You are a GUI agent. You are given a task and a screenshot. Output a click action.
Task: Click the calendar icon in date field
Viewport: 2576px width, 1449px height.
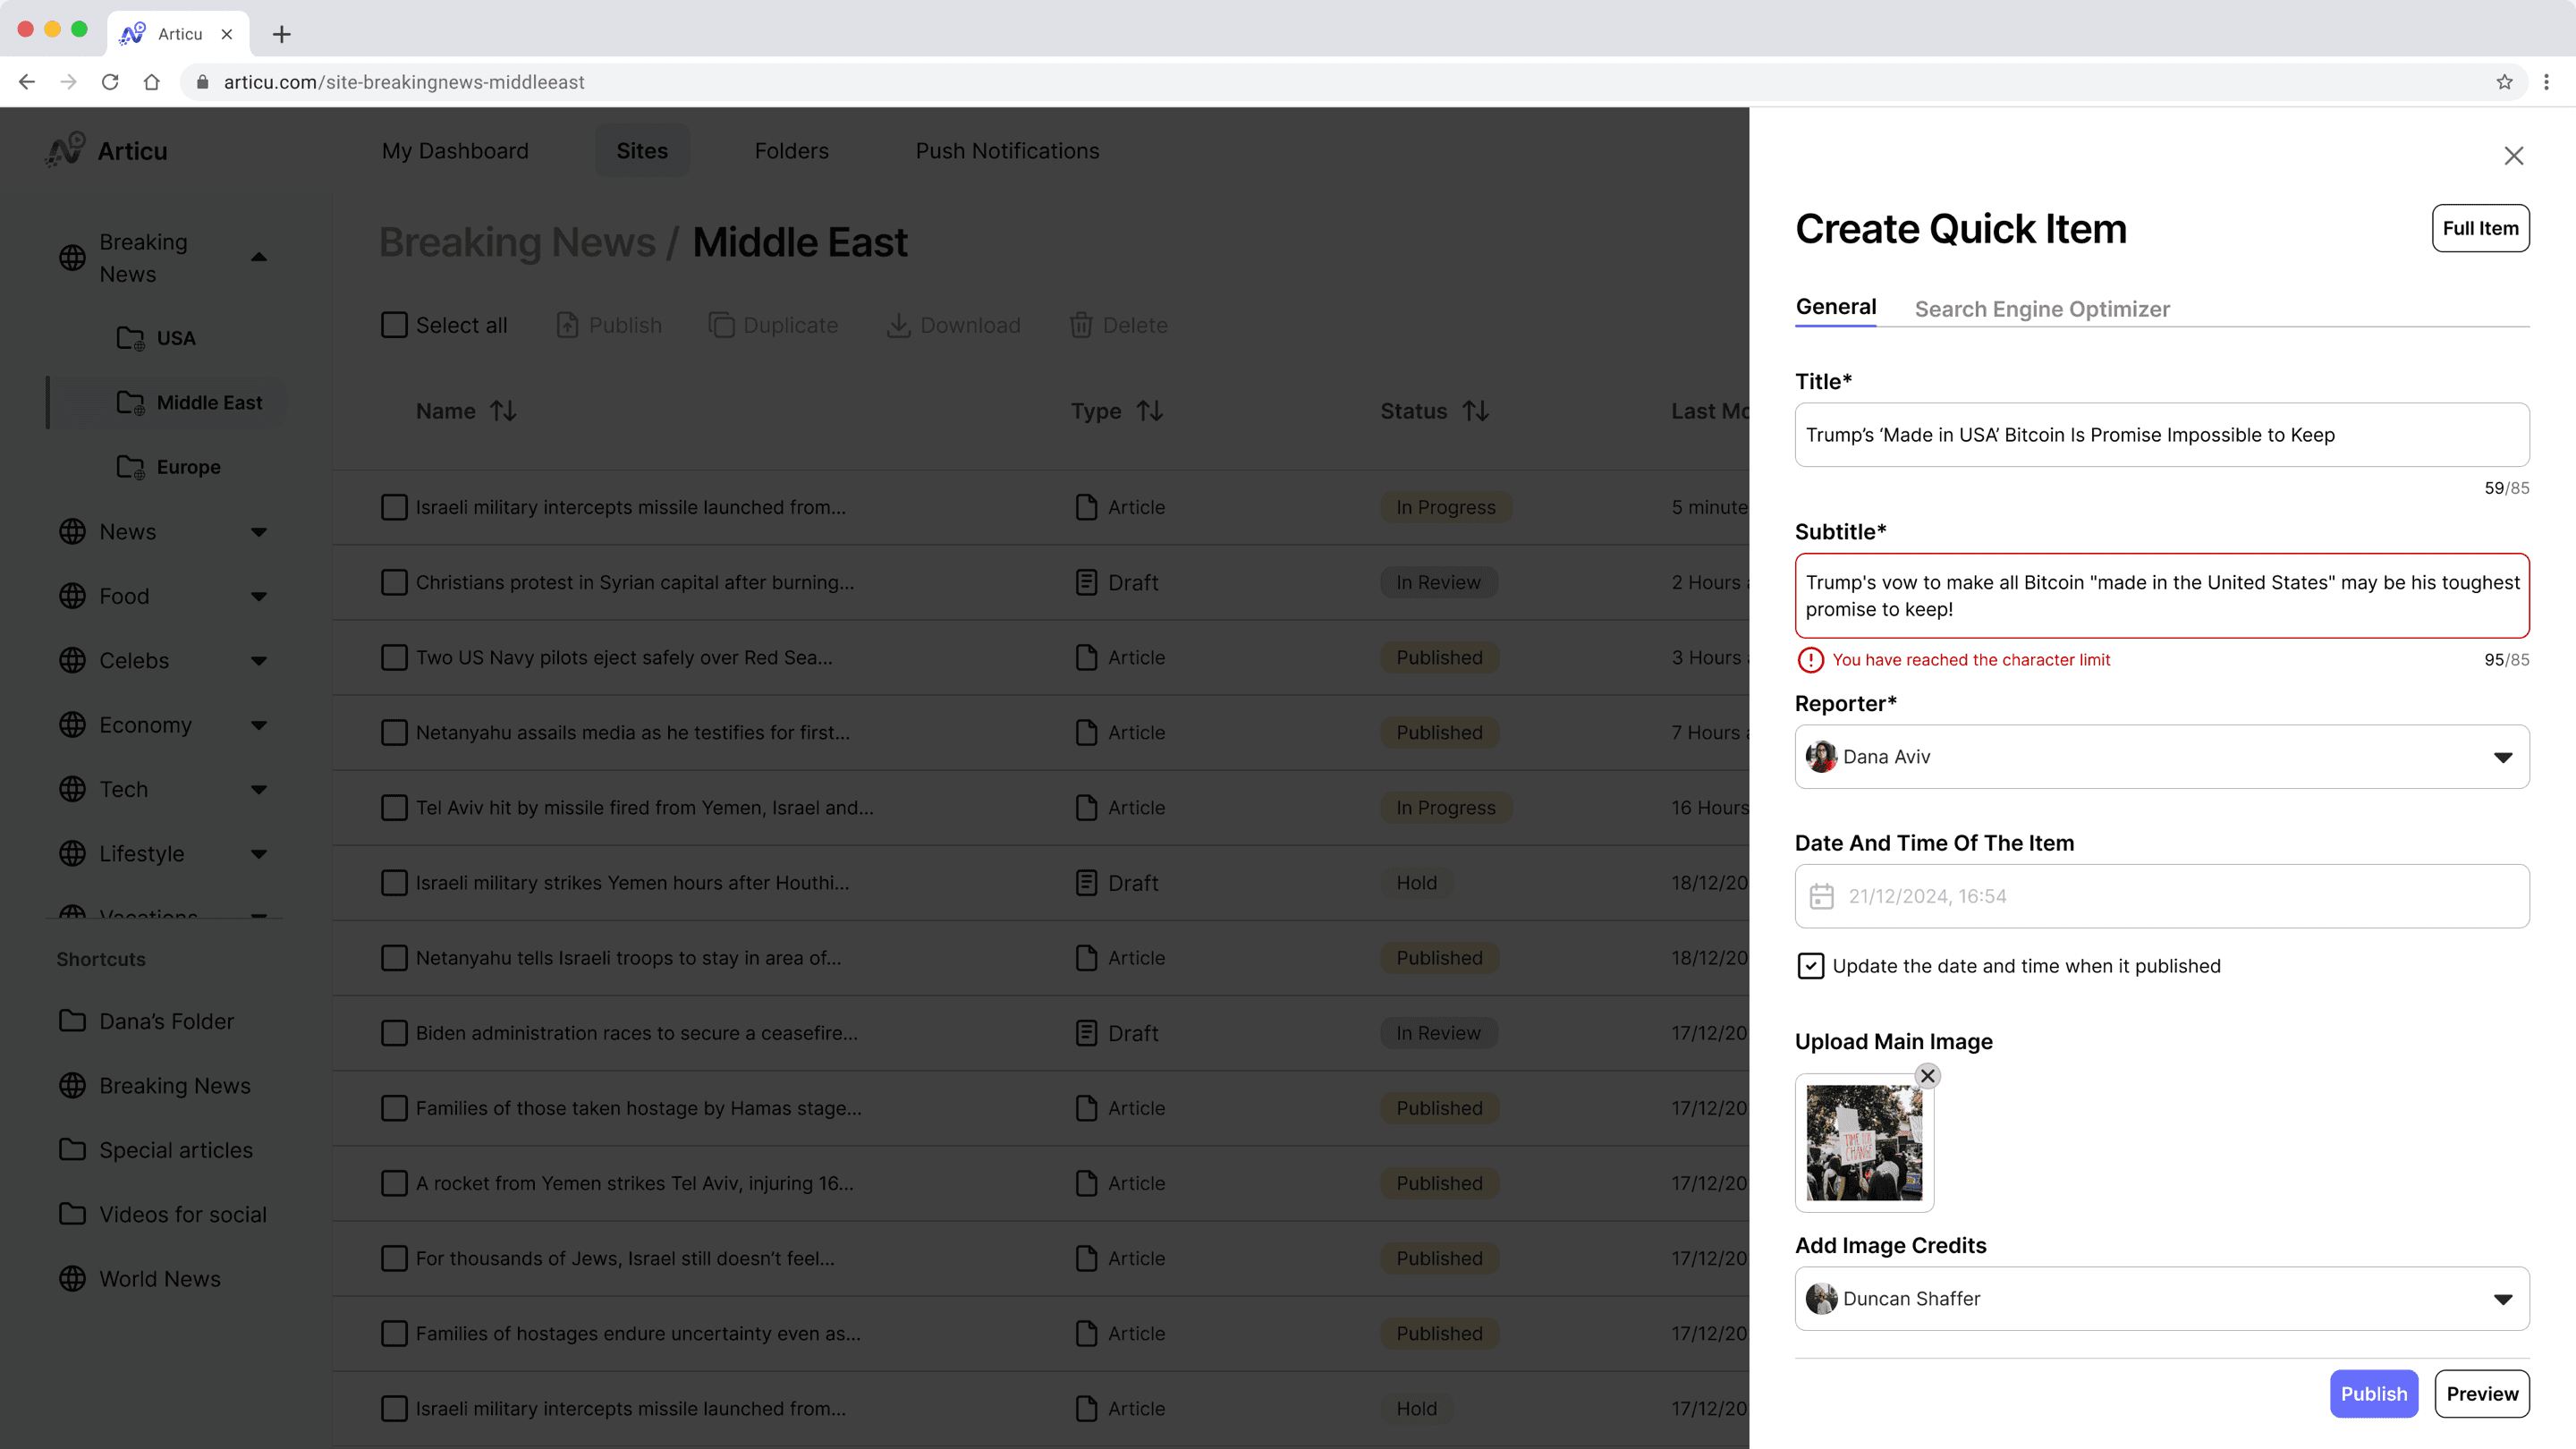pyautogui.click(x=1821, y=896)
